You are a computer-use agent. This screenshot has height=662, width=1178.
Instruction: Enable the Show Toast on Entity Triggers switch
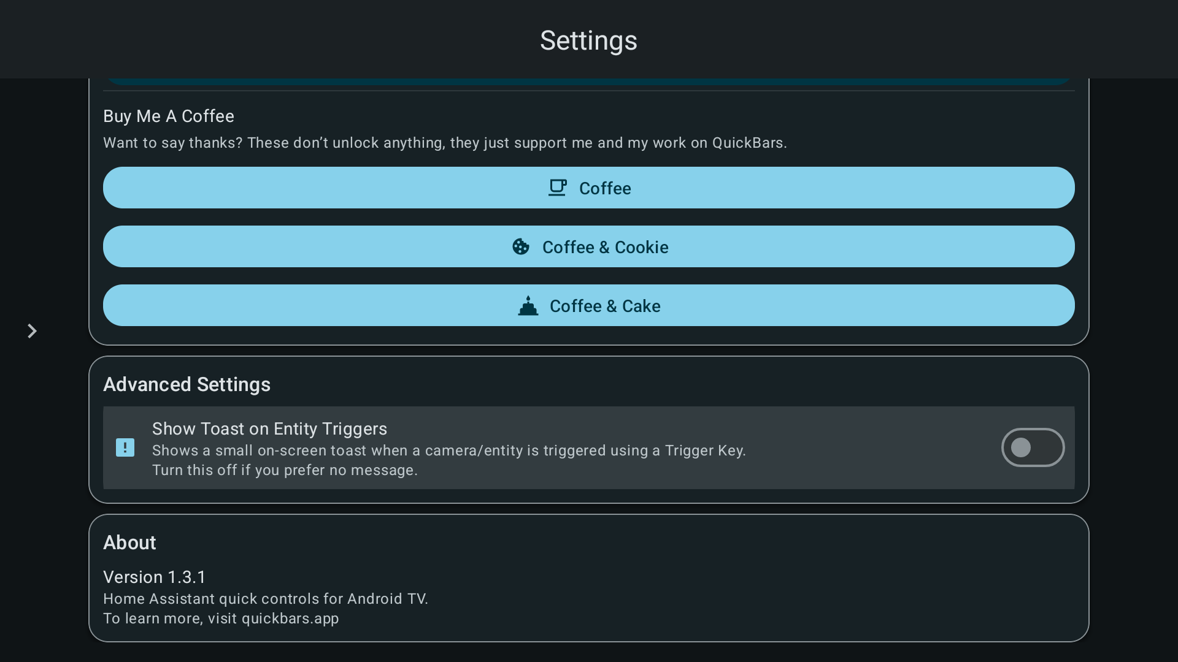(x=1033, y=447)
